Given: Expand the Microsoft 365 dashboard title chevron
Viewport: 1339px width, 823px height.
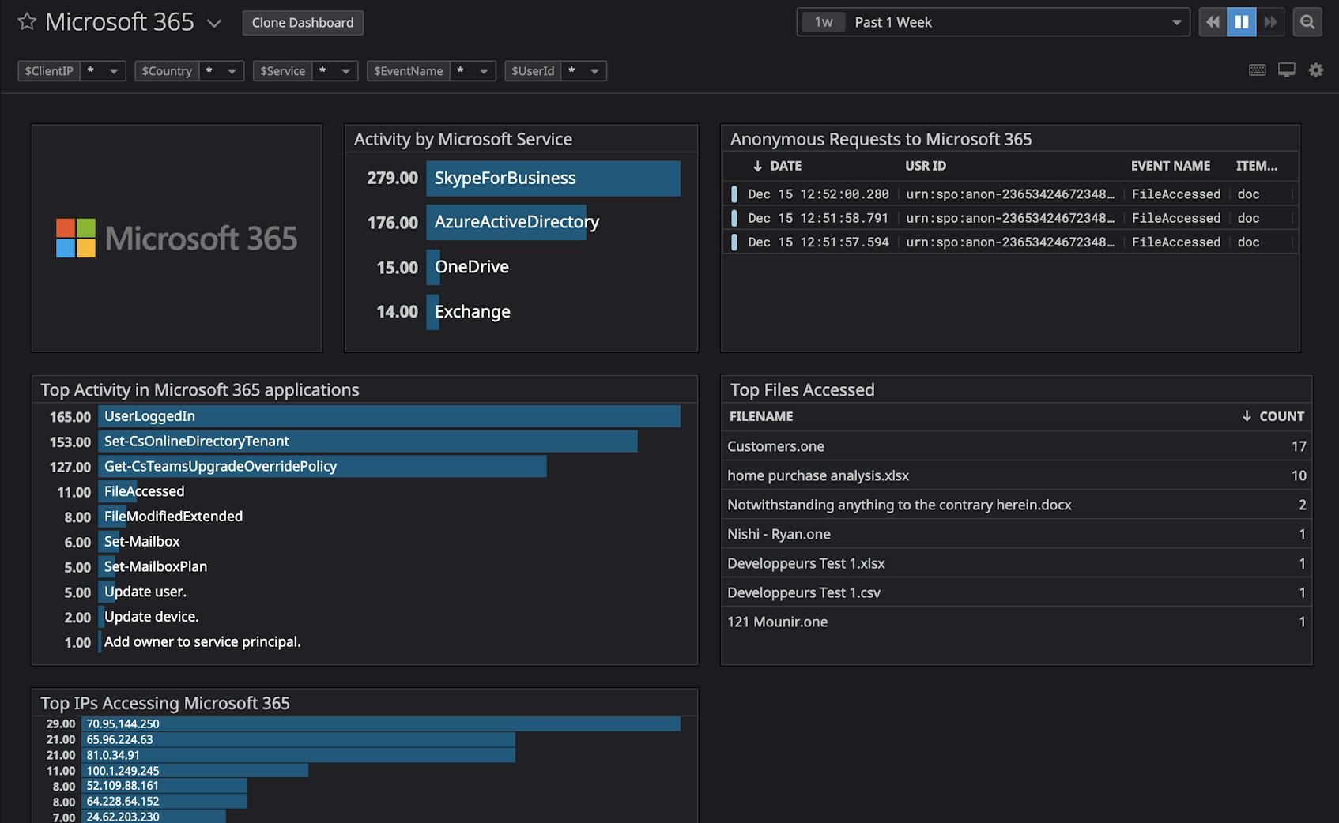Looking at the screenshot, I should point(213,24).
